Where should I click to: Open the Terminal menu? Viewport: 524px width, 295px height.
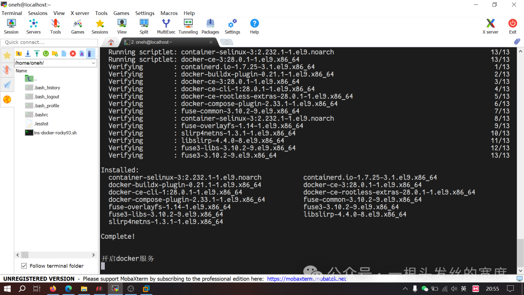pyautogui.click(x=12, y=13)
